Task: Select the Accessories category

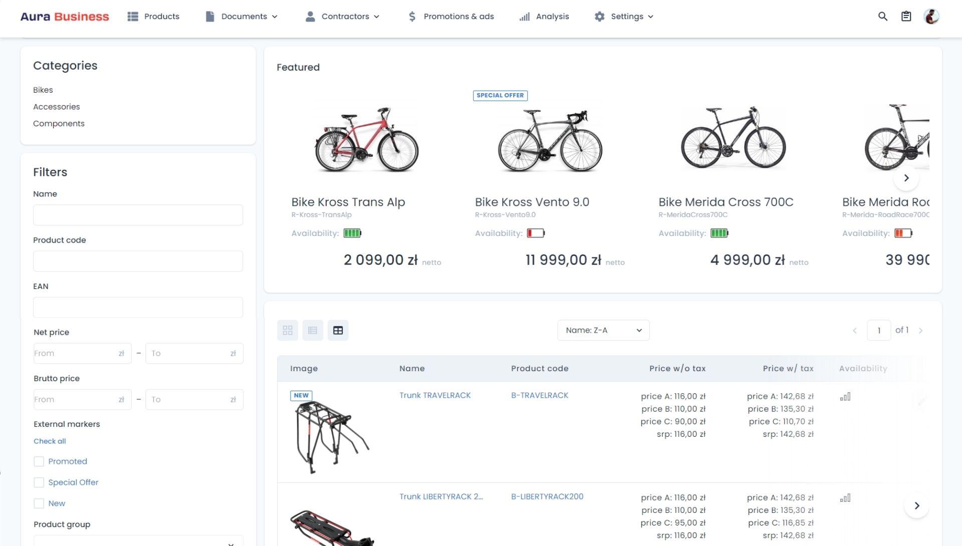Action: click(x=57, y=107)
